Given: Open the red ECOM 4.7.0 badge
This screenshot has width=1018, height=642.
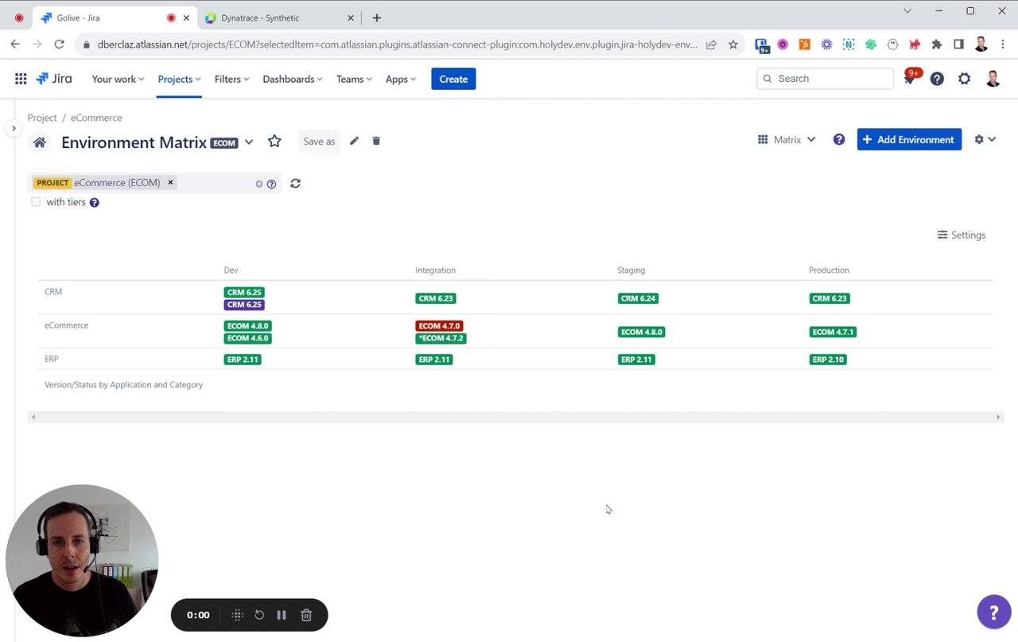Looking at the screenshot, I should click(439, 326).
